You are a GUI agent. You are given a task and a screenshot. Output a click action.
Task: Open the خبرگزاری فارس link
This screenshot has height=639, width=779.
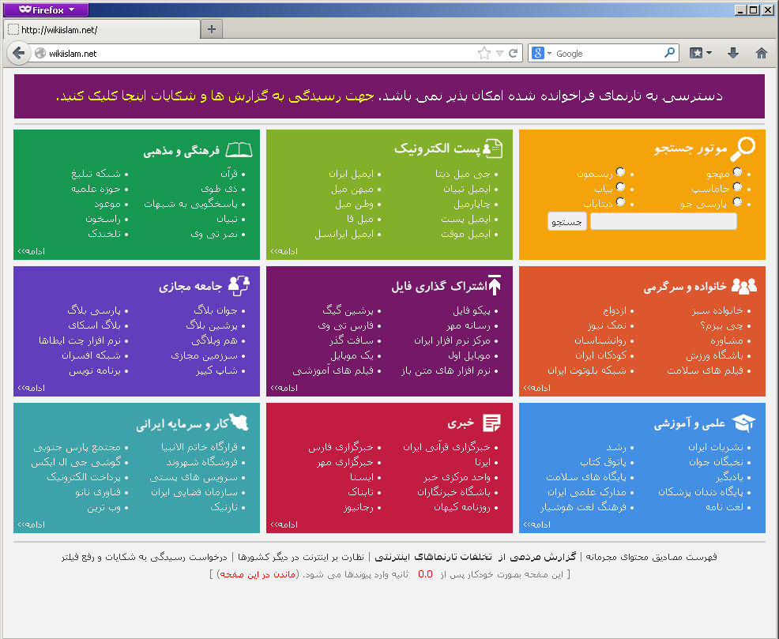[x=340, y=447]
